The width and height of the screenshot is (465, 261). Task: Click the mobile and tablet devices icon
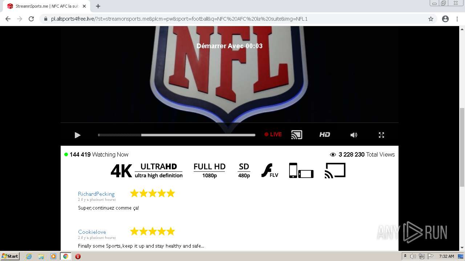pyautogui.click(x=301, y=170)
